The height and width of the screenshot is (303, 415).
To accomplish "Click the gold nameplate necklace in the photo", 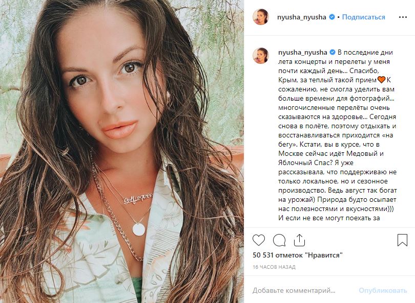I will coord(137,199).
